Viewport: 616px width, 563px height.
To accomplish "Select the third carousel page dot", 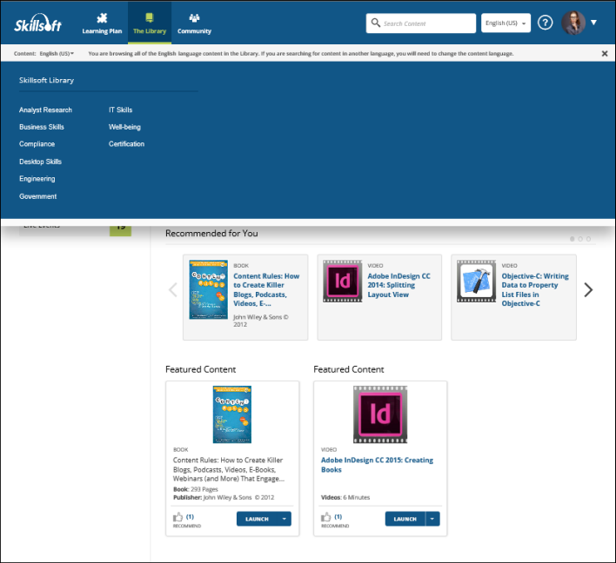I will click(x=588, y=239).
